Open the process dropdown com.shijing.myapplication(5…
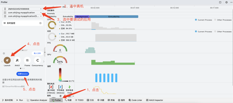Image resolution: width=233 pixels, height=103 pixels. 23,16
